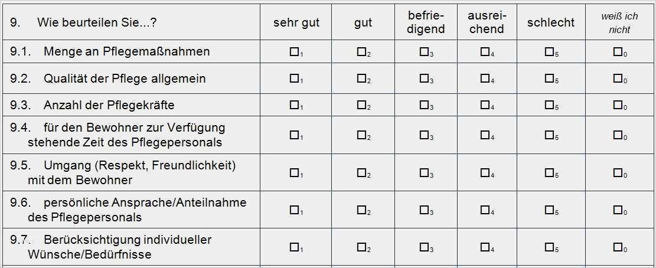Click the 'Anzahl der Pflegekräfte' row label
656x268 pixels.
[109, 105]
